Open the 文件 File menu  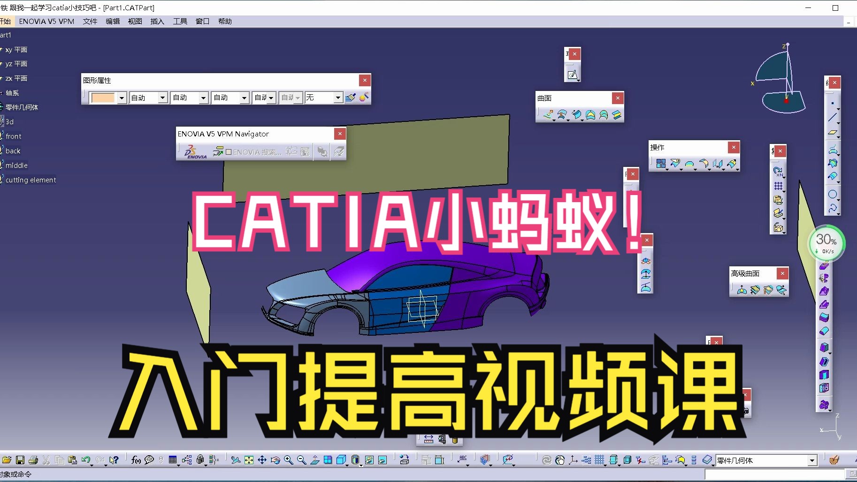[x=90, y=21]
